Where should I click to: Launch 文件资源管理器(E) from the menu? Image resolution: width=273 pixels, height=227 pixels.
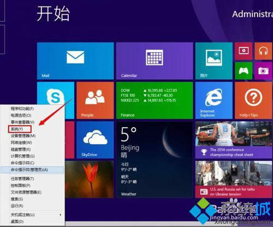click(26, 192)
